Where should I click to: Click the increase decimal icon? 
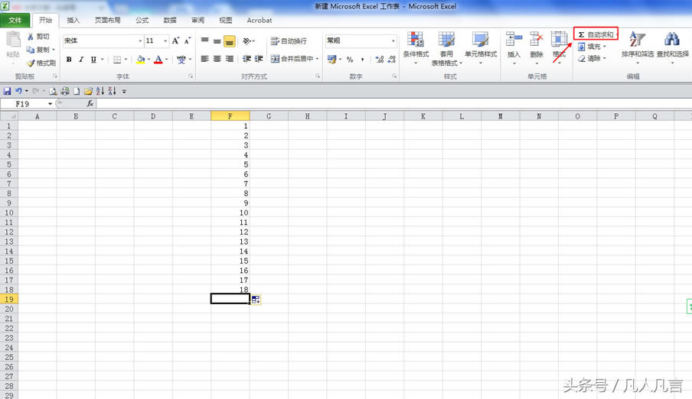pos(379,59)
